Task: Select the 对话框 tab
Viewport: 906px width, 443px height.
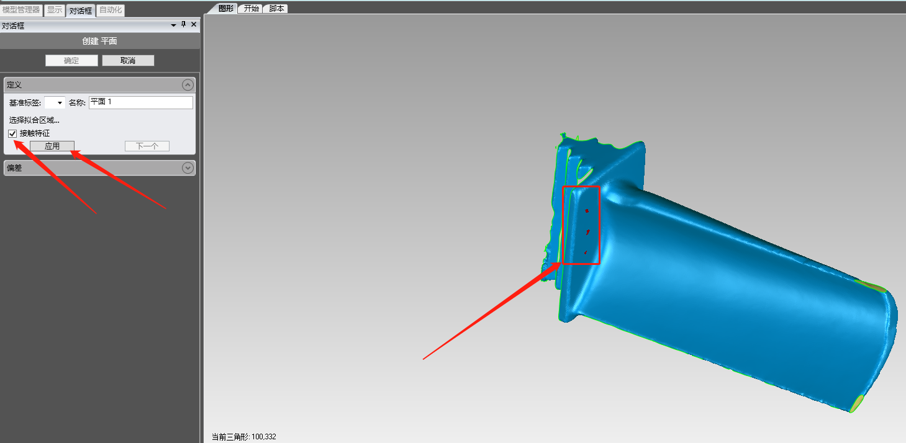Action: coord(81,11)
